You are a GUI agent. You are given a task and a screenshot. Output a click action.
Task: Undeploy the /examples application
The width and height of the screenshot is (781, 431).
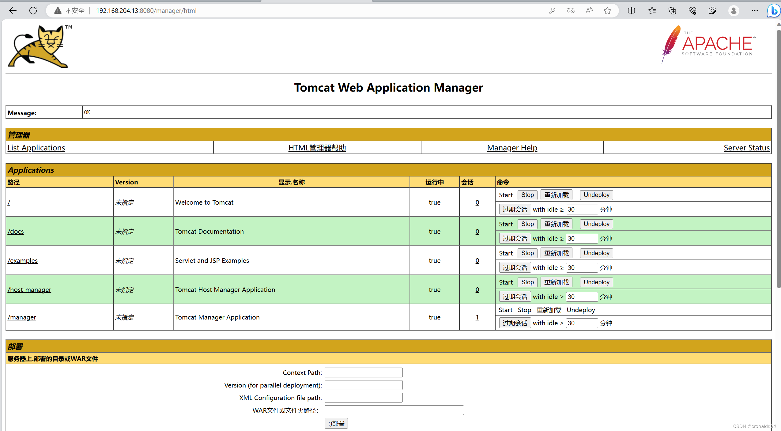pos(596,253)
